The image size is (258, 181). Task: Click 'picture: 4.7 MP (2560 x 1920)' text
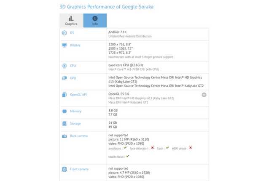[129, 173]
